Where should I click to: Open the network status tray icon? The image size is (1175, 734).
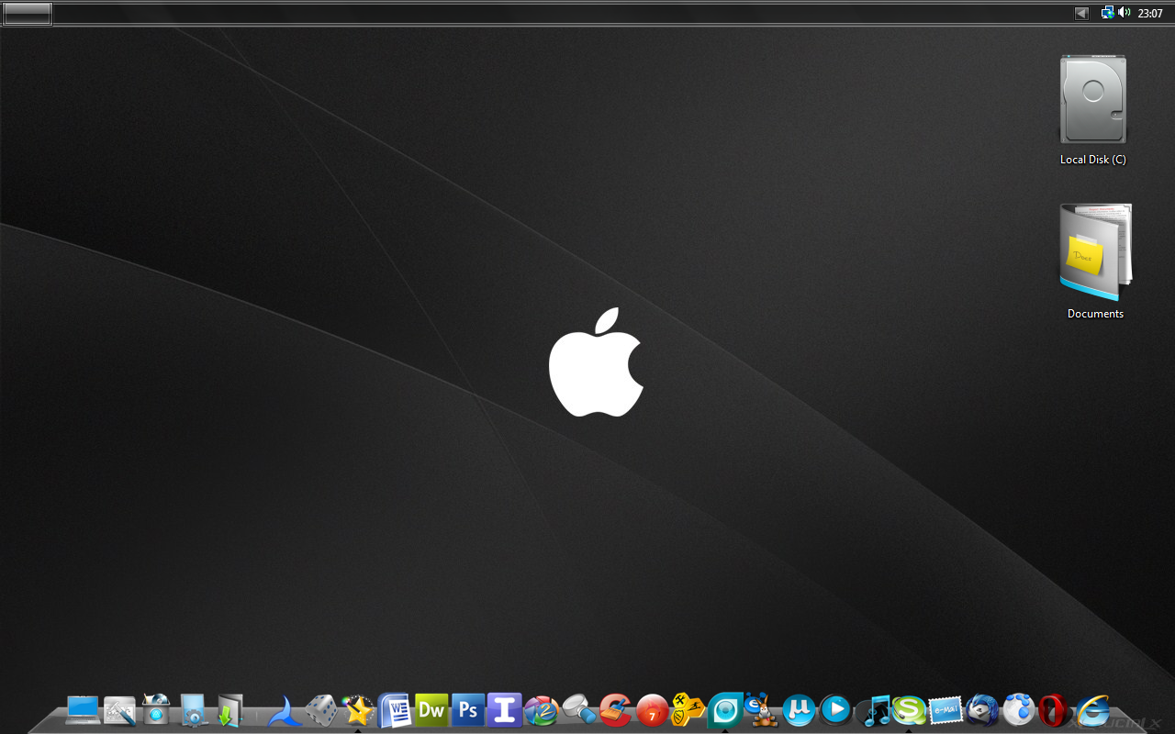pyautogui.click(x=1108, y=13)
